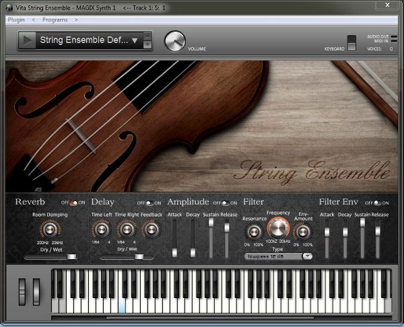Open the Plugin menu

[x=16, y=20]
